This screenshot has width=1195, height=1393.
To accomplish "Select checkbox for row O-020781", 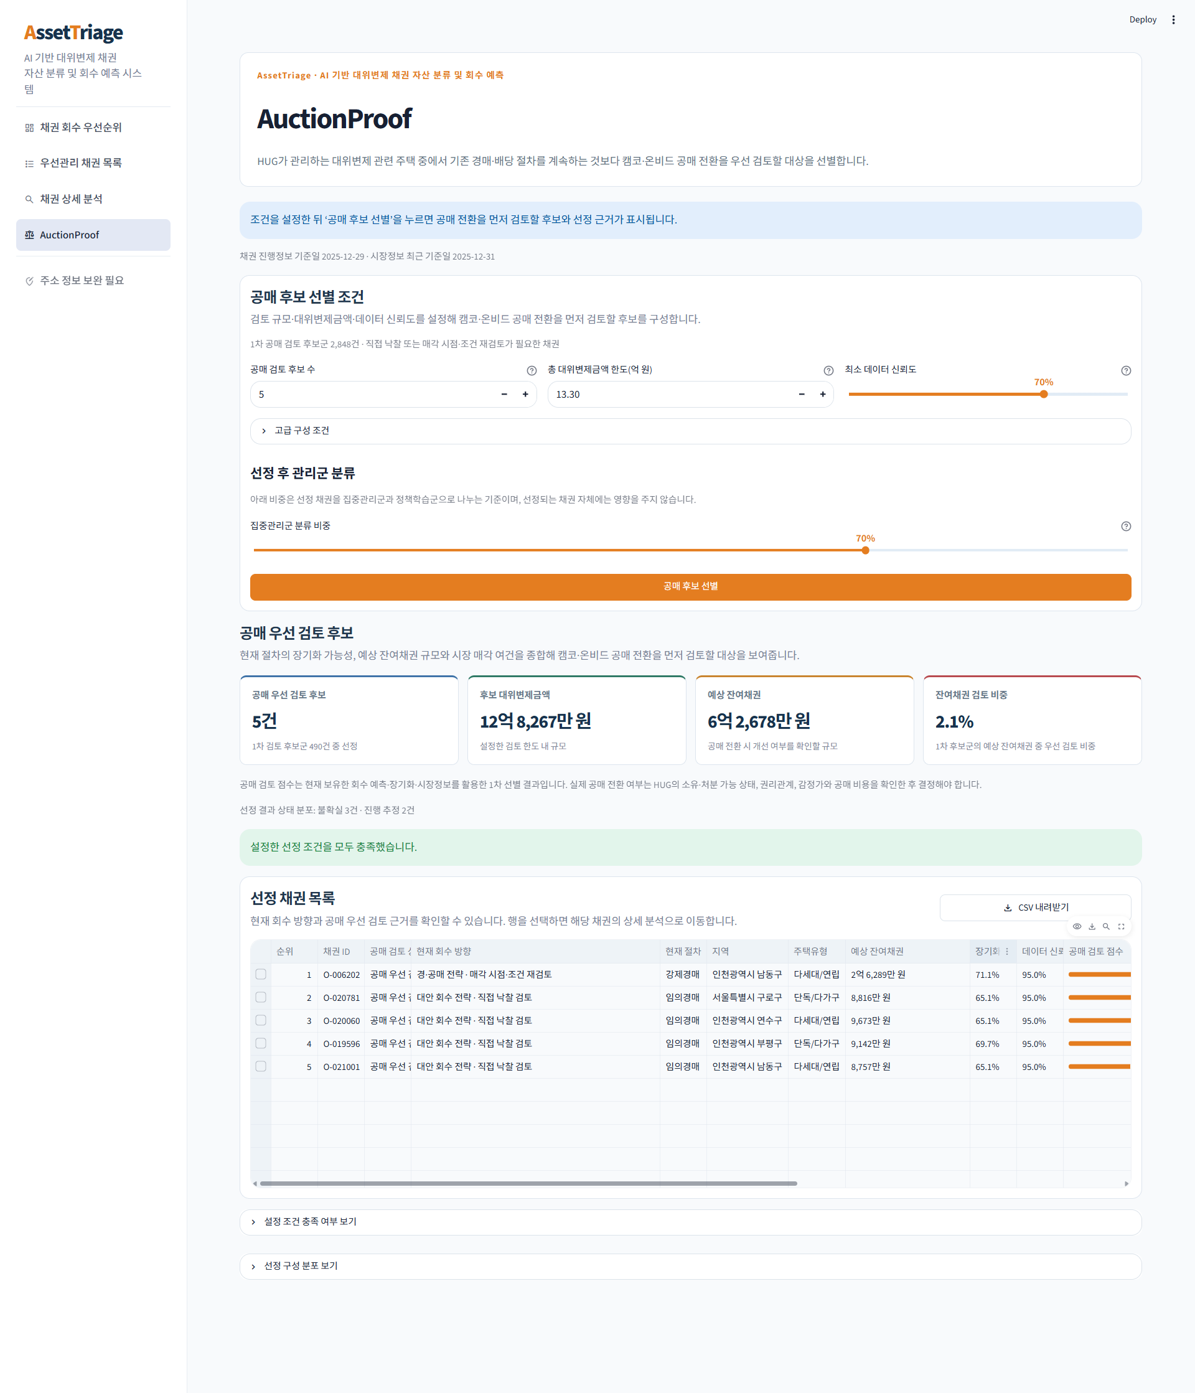I will [x=261, y=997].
